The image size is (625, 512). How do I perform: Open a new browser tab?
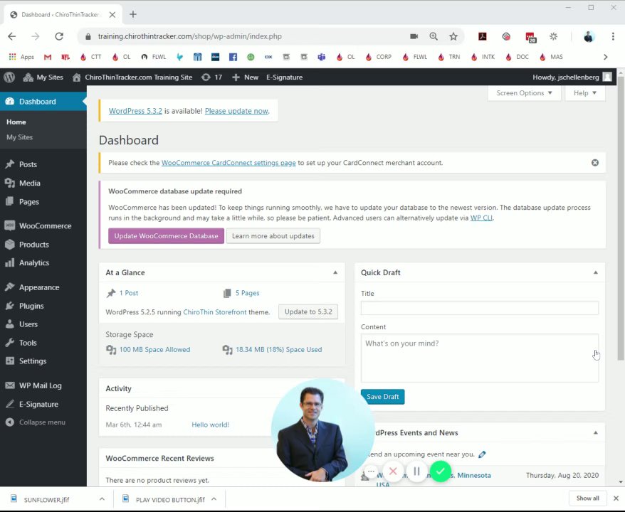(133, 14)
